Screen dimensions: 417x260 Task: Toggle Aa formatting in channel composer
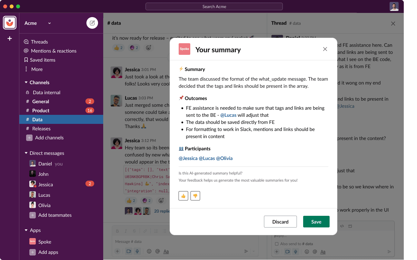166,251
